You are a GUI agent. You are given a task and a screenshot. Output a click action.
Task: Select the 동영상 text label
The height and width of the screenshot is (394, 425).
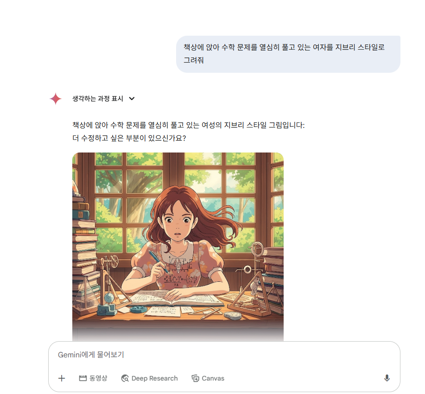98,378
